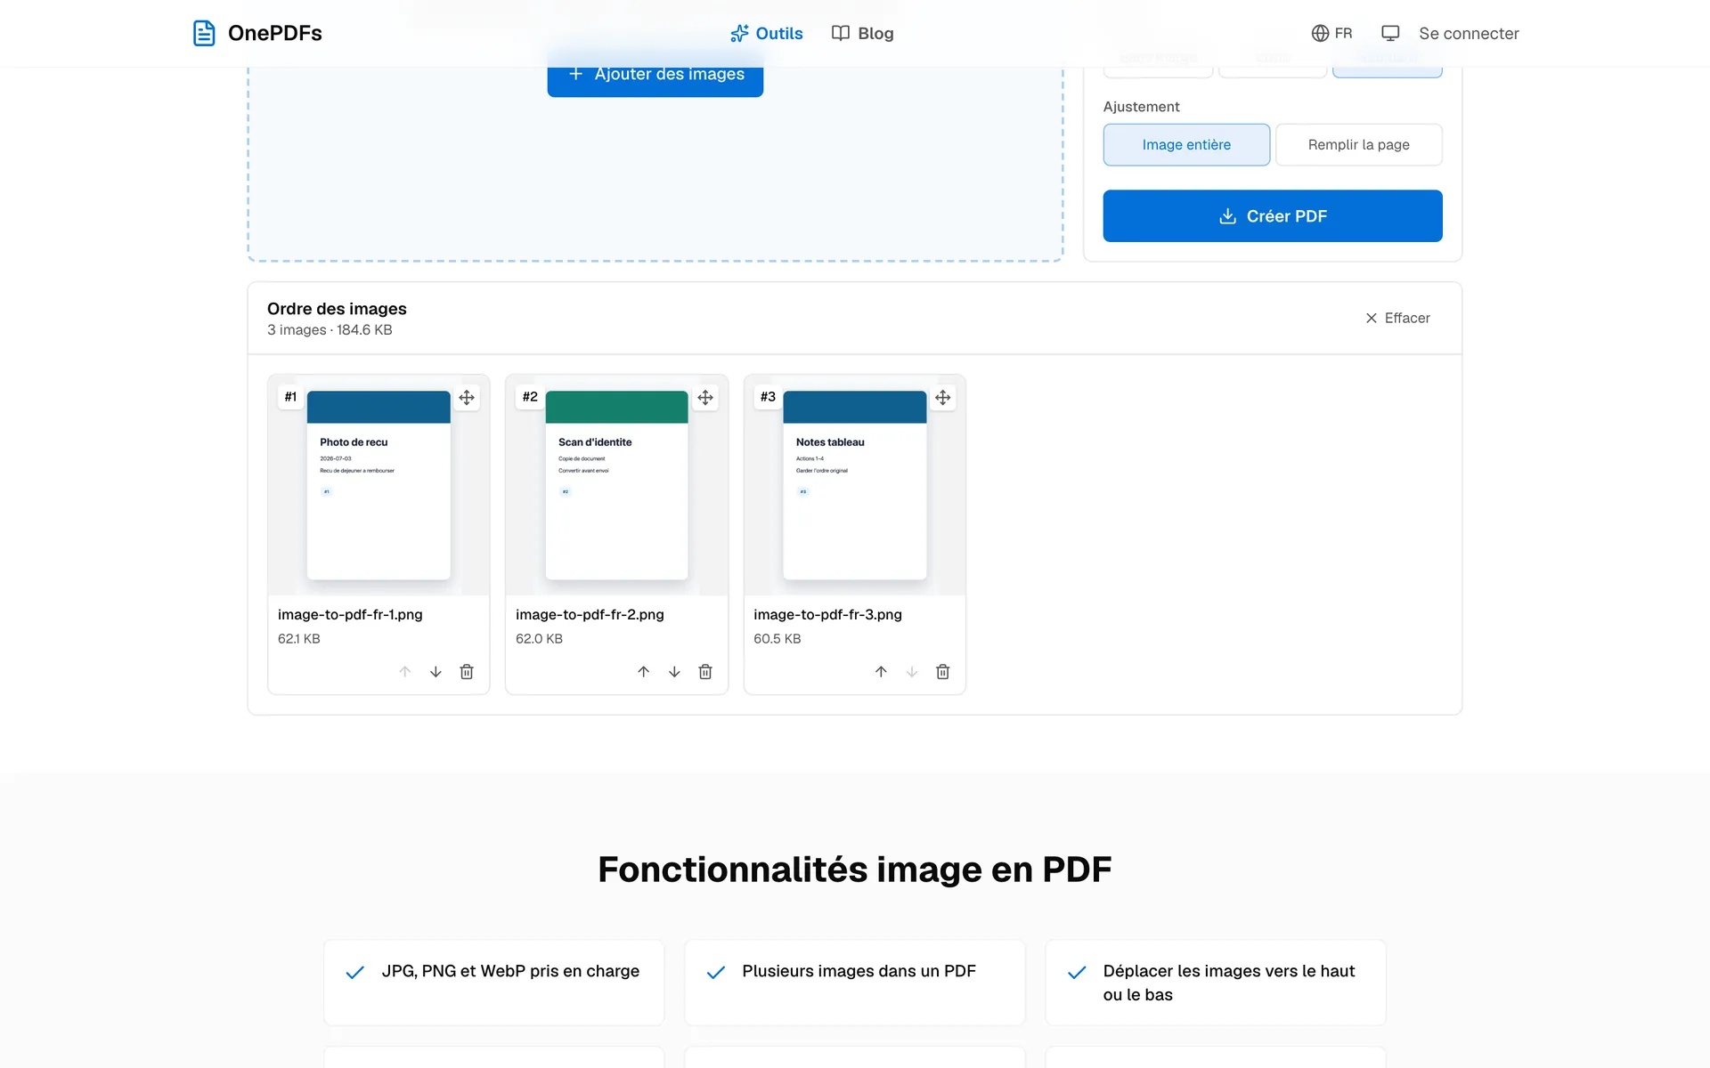Click the Photo de recu thumbnail

coord(379,485)
